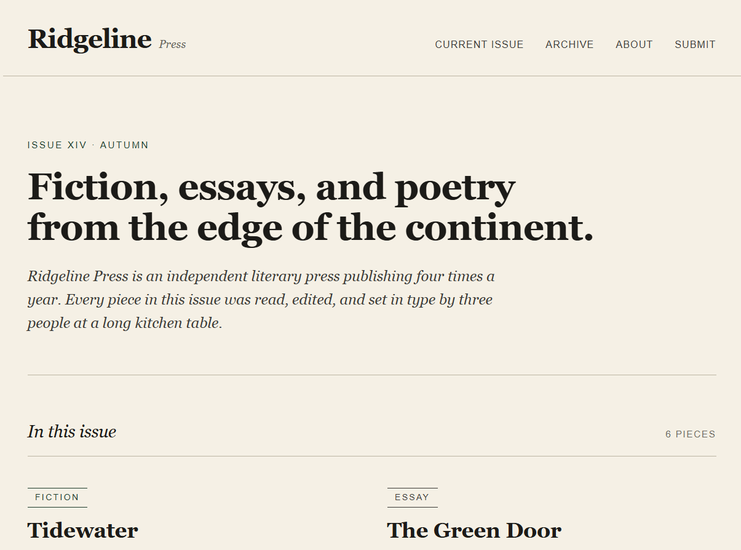Select the FICTION category tag
The width and height of the screenshot is (741, 550).
[57, 497]
